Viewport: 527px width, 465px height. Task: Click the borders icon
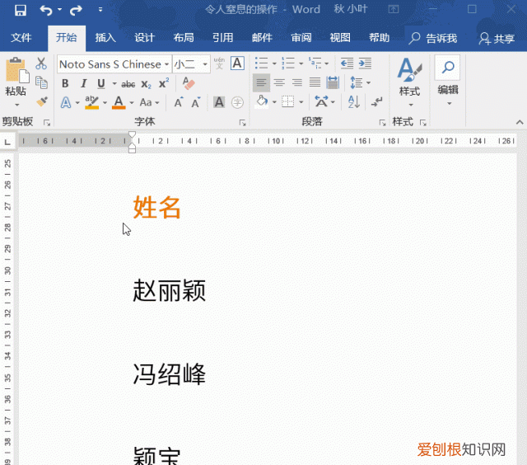(x=287, y=102)
